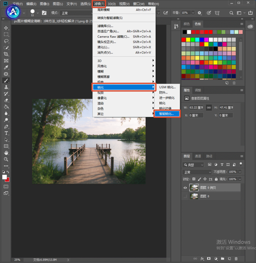Select the Crop tool
The width and height of the screenshot is (256, 263).
pyautogui.click(x=6, y=54)
